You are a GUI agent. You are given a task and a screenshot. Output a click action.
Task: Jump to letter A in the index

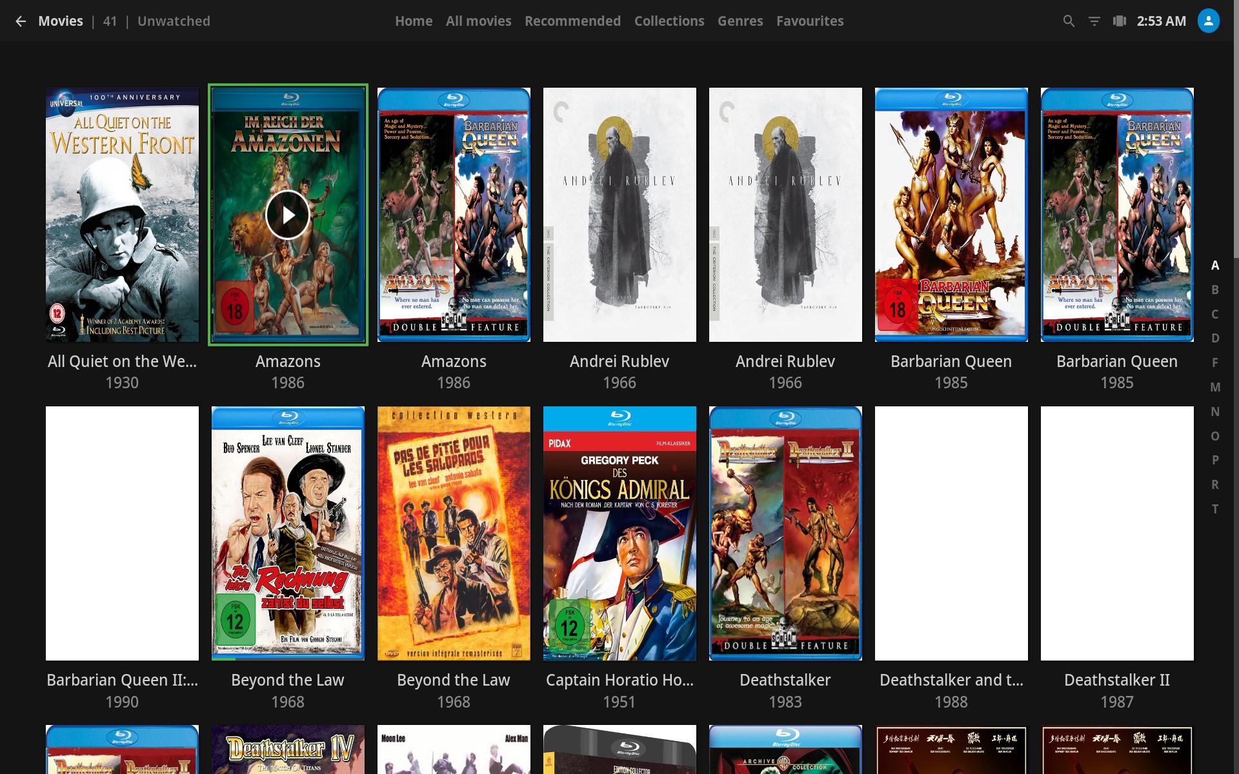click(1215, 265)
